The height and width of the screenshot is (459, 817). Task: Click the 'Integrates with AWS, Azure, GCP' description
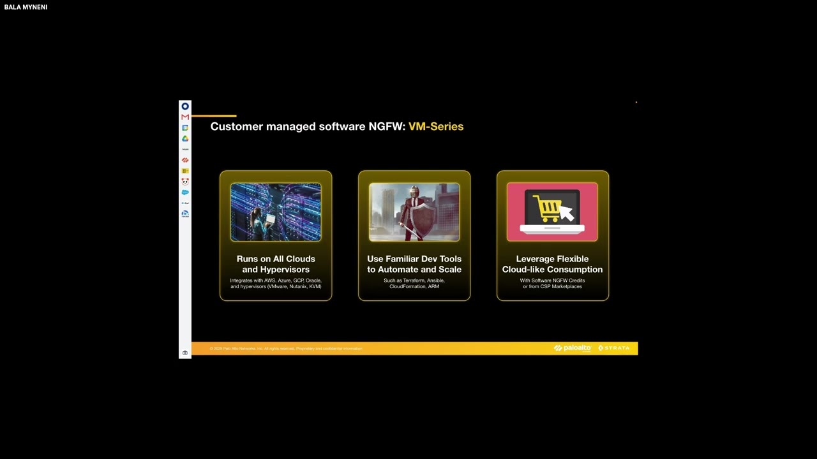276,284
